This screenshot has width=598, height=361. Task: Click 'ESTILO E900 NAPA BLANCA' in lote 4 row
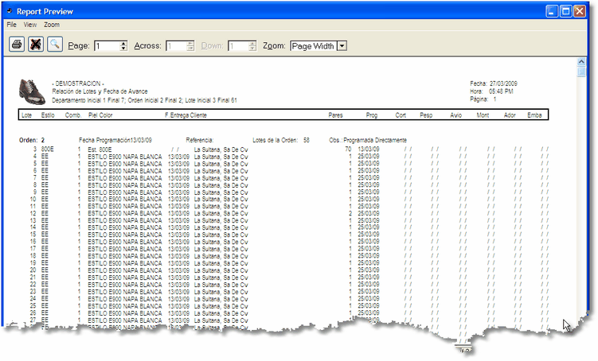(x=125, y=157)
